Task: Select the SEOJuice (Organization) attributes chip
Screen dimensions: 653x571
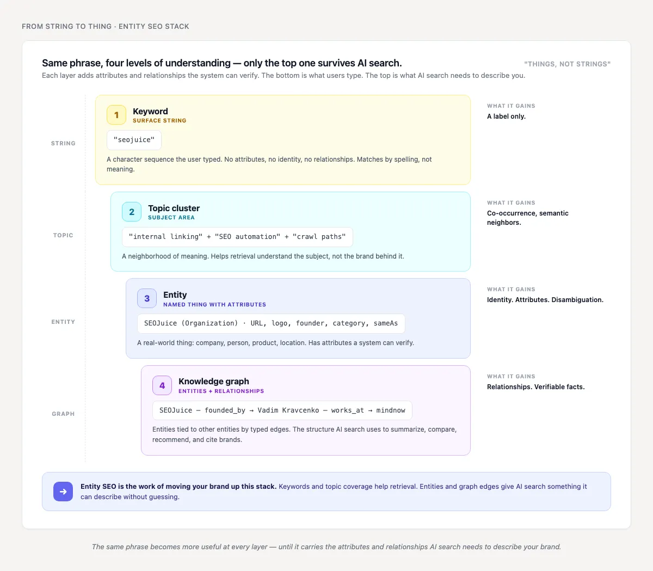Action: tap(271, 323)
